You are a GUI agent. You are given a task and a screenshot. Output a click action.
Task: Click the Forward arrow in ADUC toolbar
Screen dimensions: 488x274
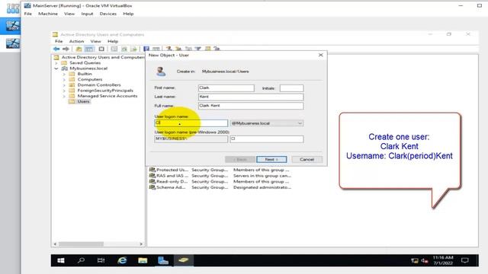click(x=66, y=49)
